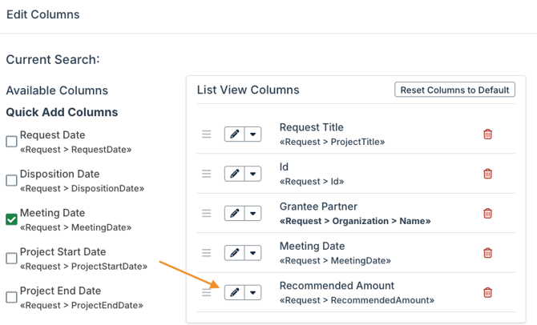Screen dimensions: 537x325
Task: Click the pencil edit icon for Request Title
Action: tap(234, 134)
